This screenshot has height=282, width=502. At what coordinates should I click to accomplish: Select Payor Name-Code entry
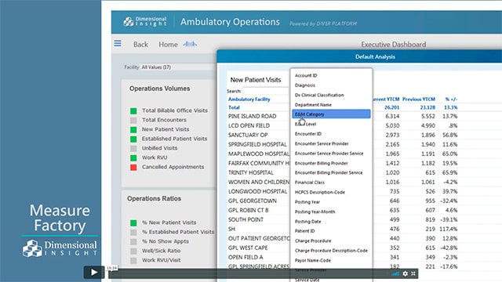[x=313, y=260]
